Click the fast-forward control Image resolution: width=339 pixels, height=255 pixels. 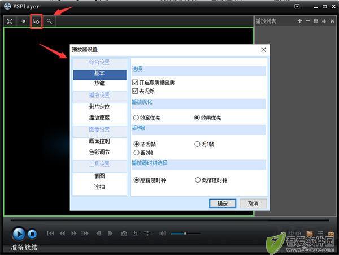(x=73, y=234)
